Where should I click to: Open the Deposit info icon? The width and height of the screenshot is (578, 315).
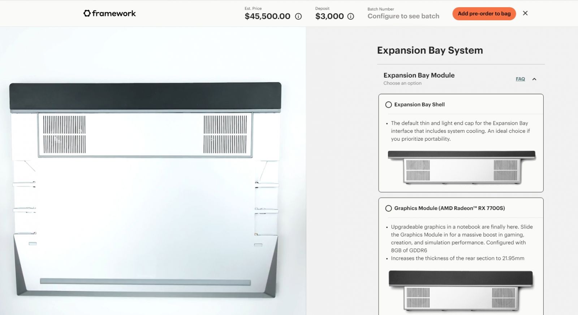[x=350, y=16]
